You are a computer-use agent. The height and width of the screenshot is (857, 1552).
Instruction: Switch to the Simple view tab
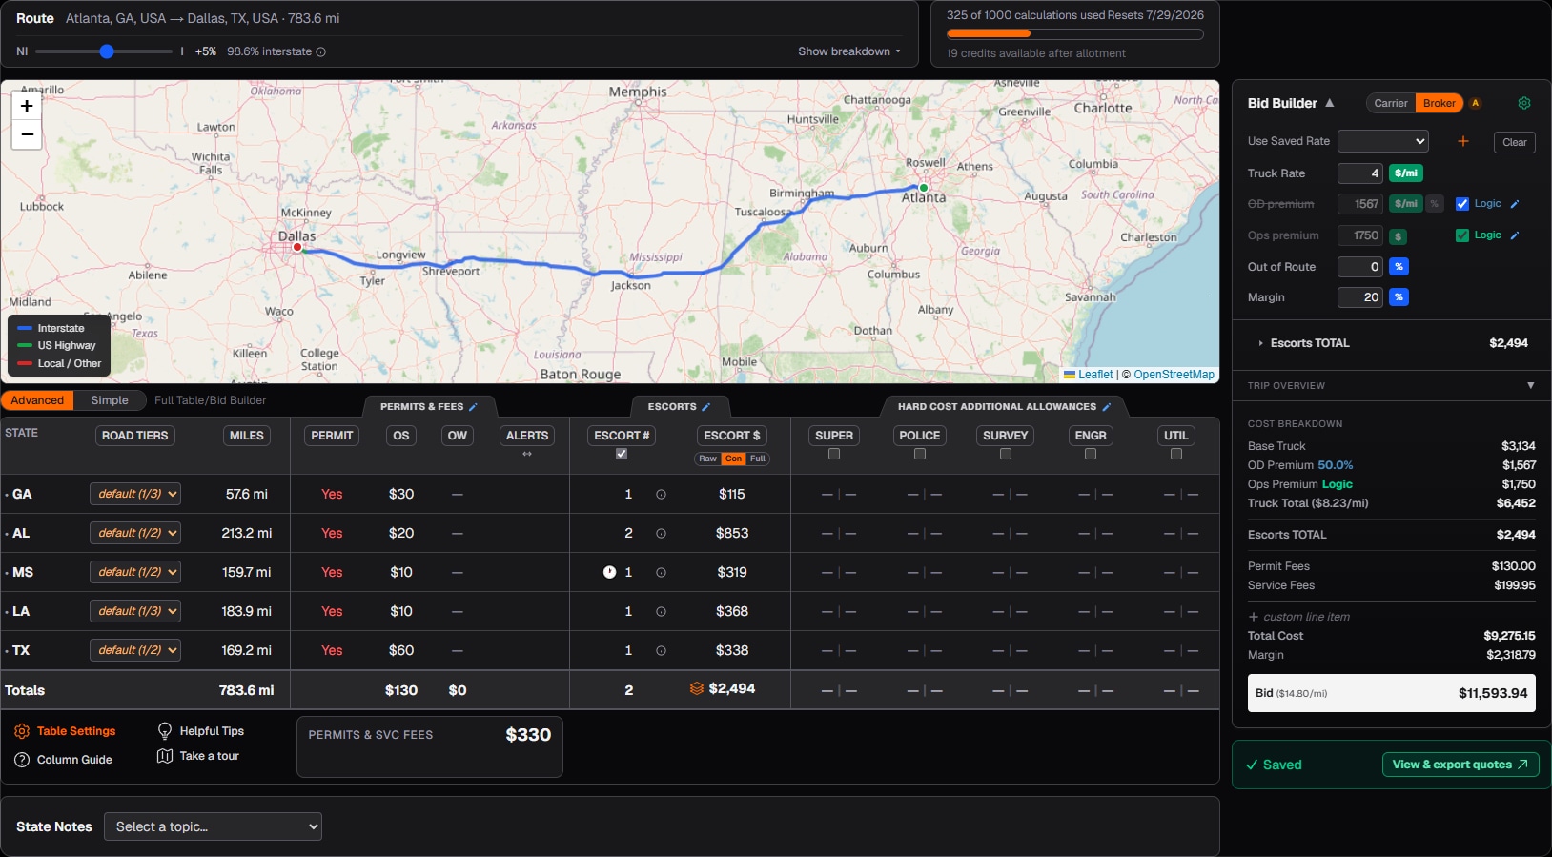(x=110, y=400)
